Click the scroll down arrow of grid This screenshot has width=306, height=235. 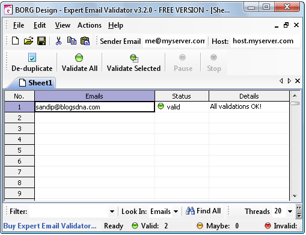coord(295,196)
